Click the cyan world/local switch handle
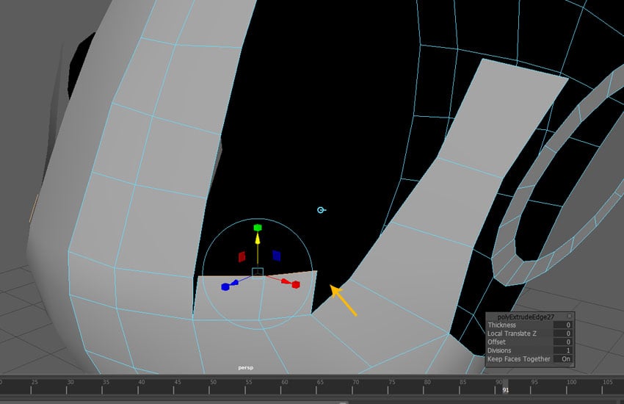The width and height of the screenshot is (624, 404). pos(321,210)
